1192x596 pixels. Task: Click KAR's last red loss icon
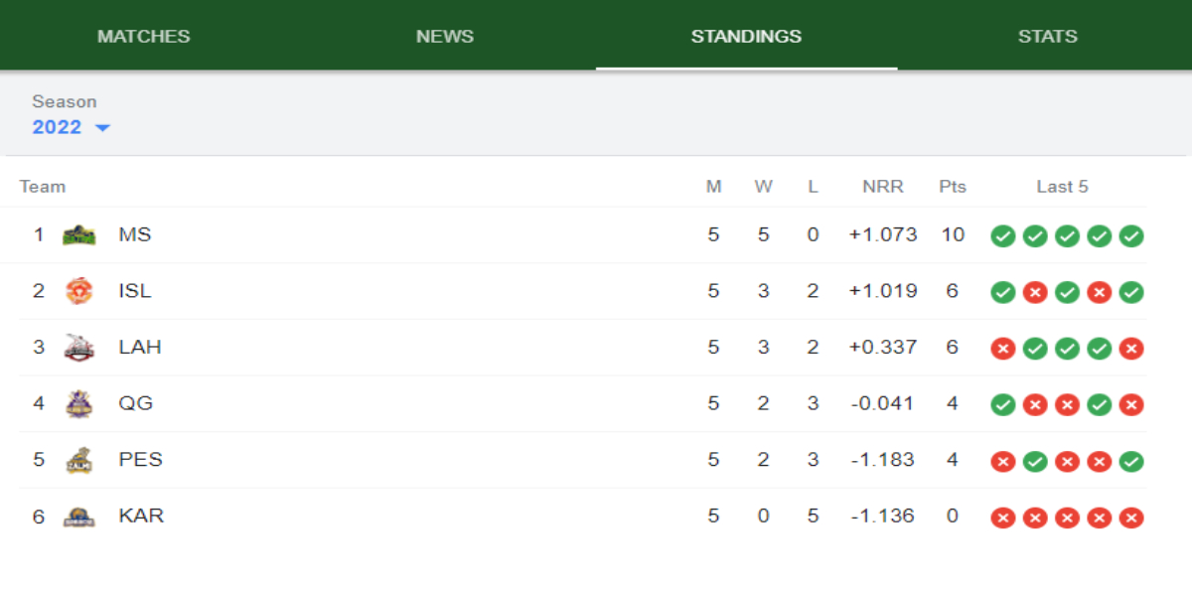coord(1130,518)
